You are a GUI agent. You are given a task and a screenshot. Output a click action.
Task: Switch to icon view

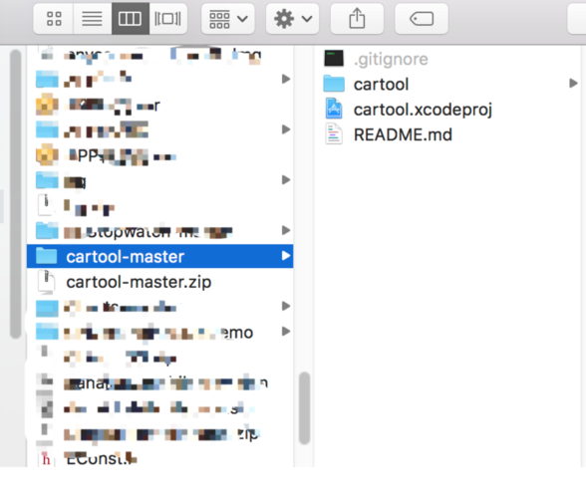pyautogui.click(x=54, y=19)
